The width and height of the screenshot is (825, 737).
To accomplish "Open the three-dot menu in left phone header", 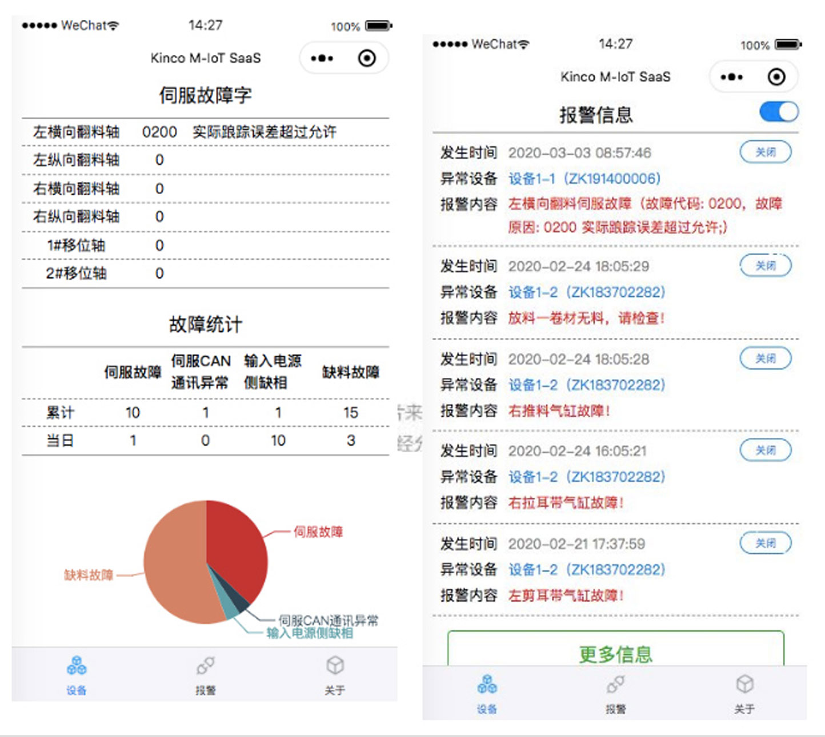I will (x=322, y=58).
